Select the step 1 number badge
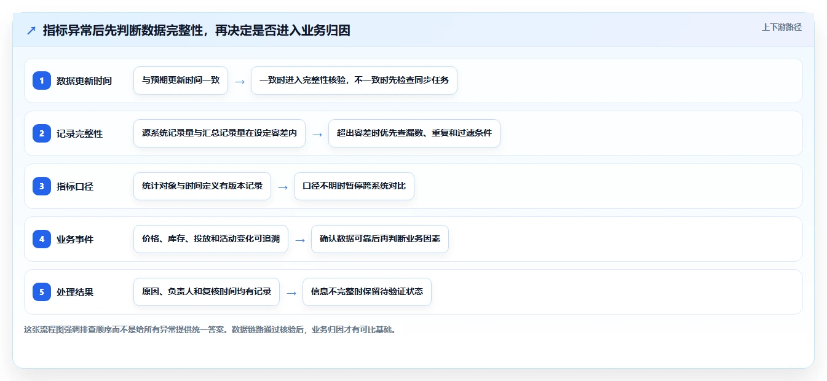The height and width of the screenshot is (381, 827). 42,81
